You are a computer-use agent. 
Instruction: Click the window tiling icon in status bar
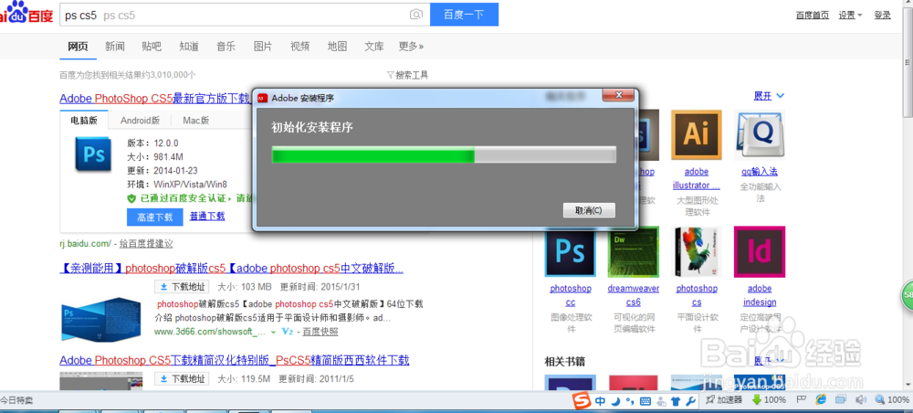[x=840, y=399]
